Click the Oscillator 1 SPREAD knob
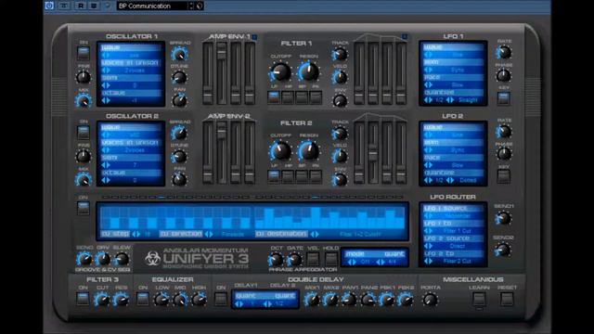 coord(179,54)
